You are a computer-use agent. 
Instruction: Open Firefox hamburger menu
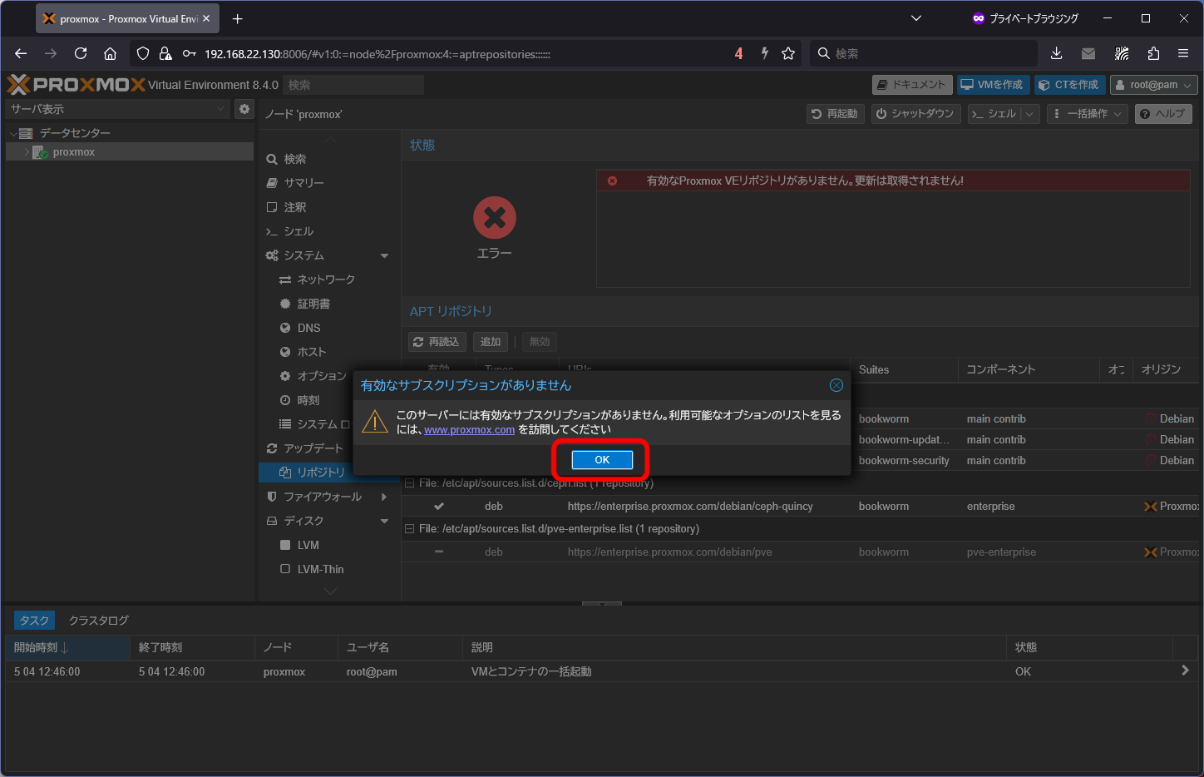click(1183, 53)
